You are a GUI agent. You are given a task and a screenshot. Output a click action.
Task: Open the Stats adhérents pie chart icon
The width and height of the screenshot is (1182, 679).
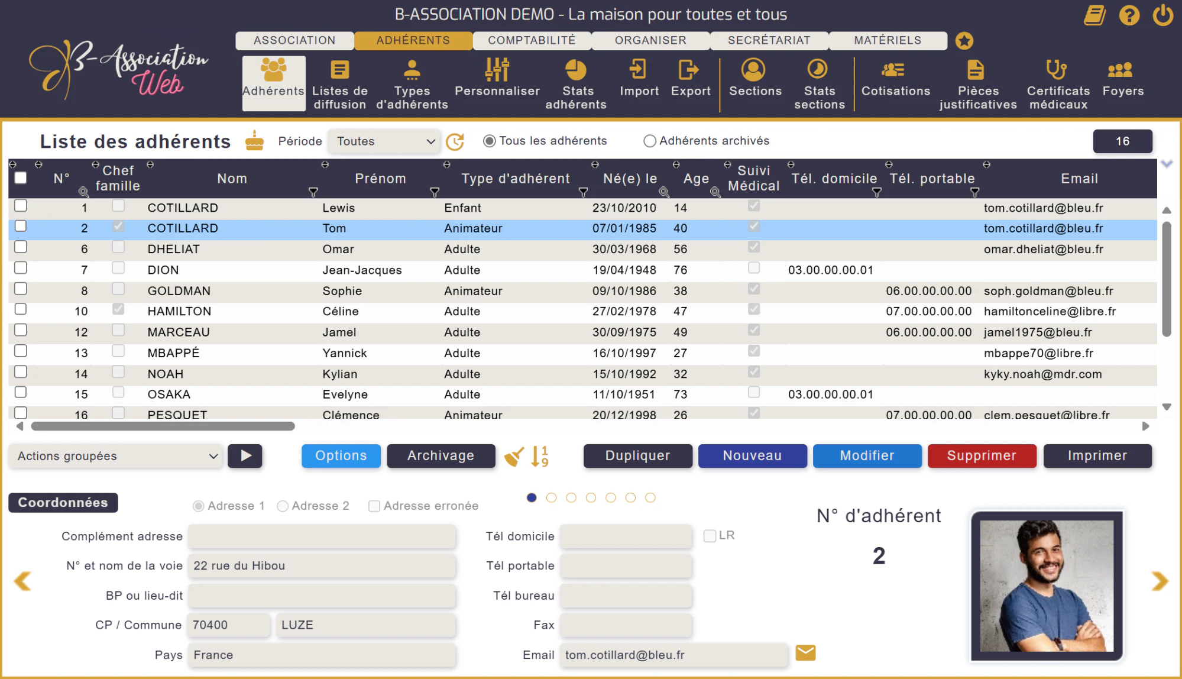[x=575, y=70]
